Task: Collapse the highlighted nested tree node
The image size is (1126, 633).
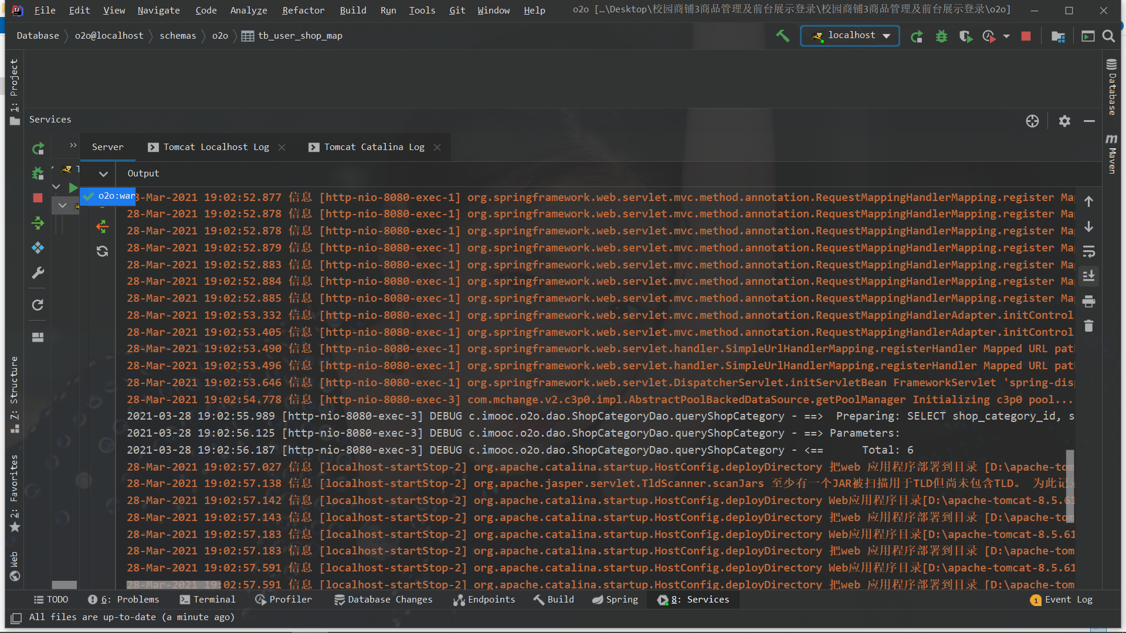Action: pos(63,205)
